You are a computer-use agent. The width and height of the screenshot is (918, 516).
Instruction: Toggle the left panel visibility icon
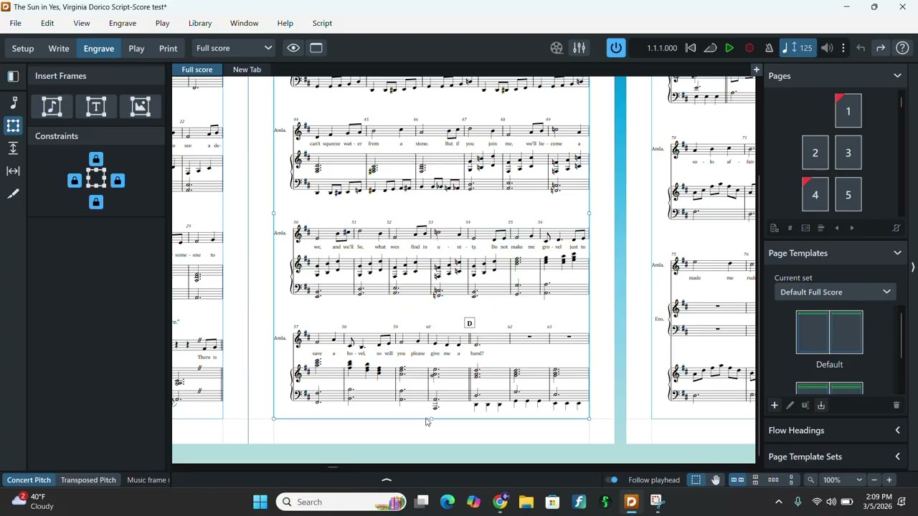(13, 76)
